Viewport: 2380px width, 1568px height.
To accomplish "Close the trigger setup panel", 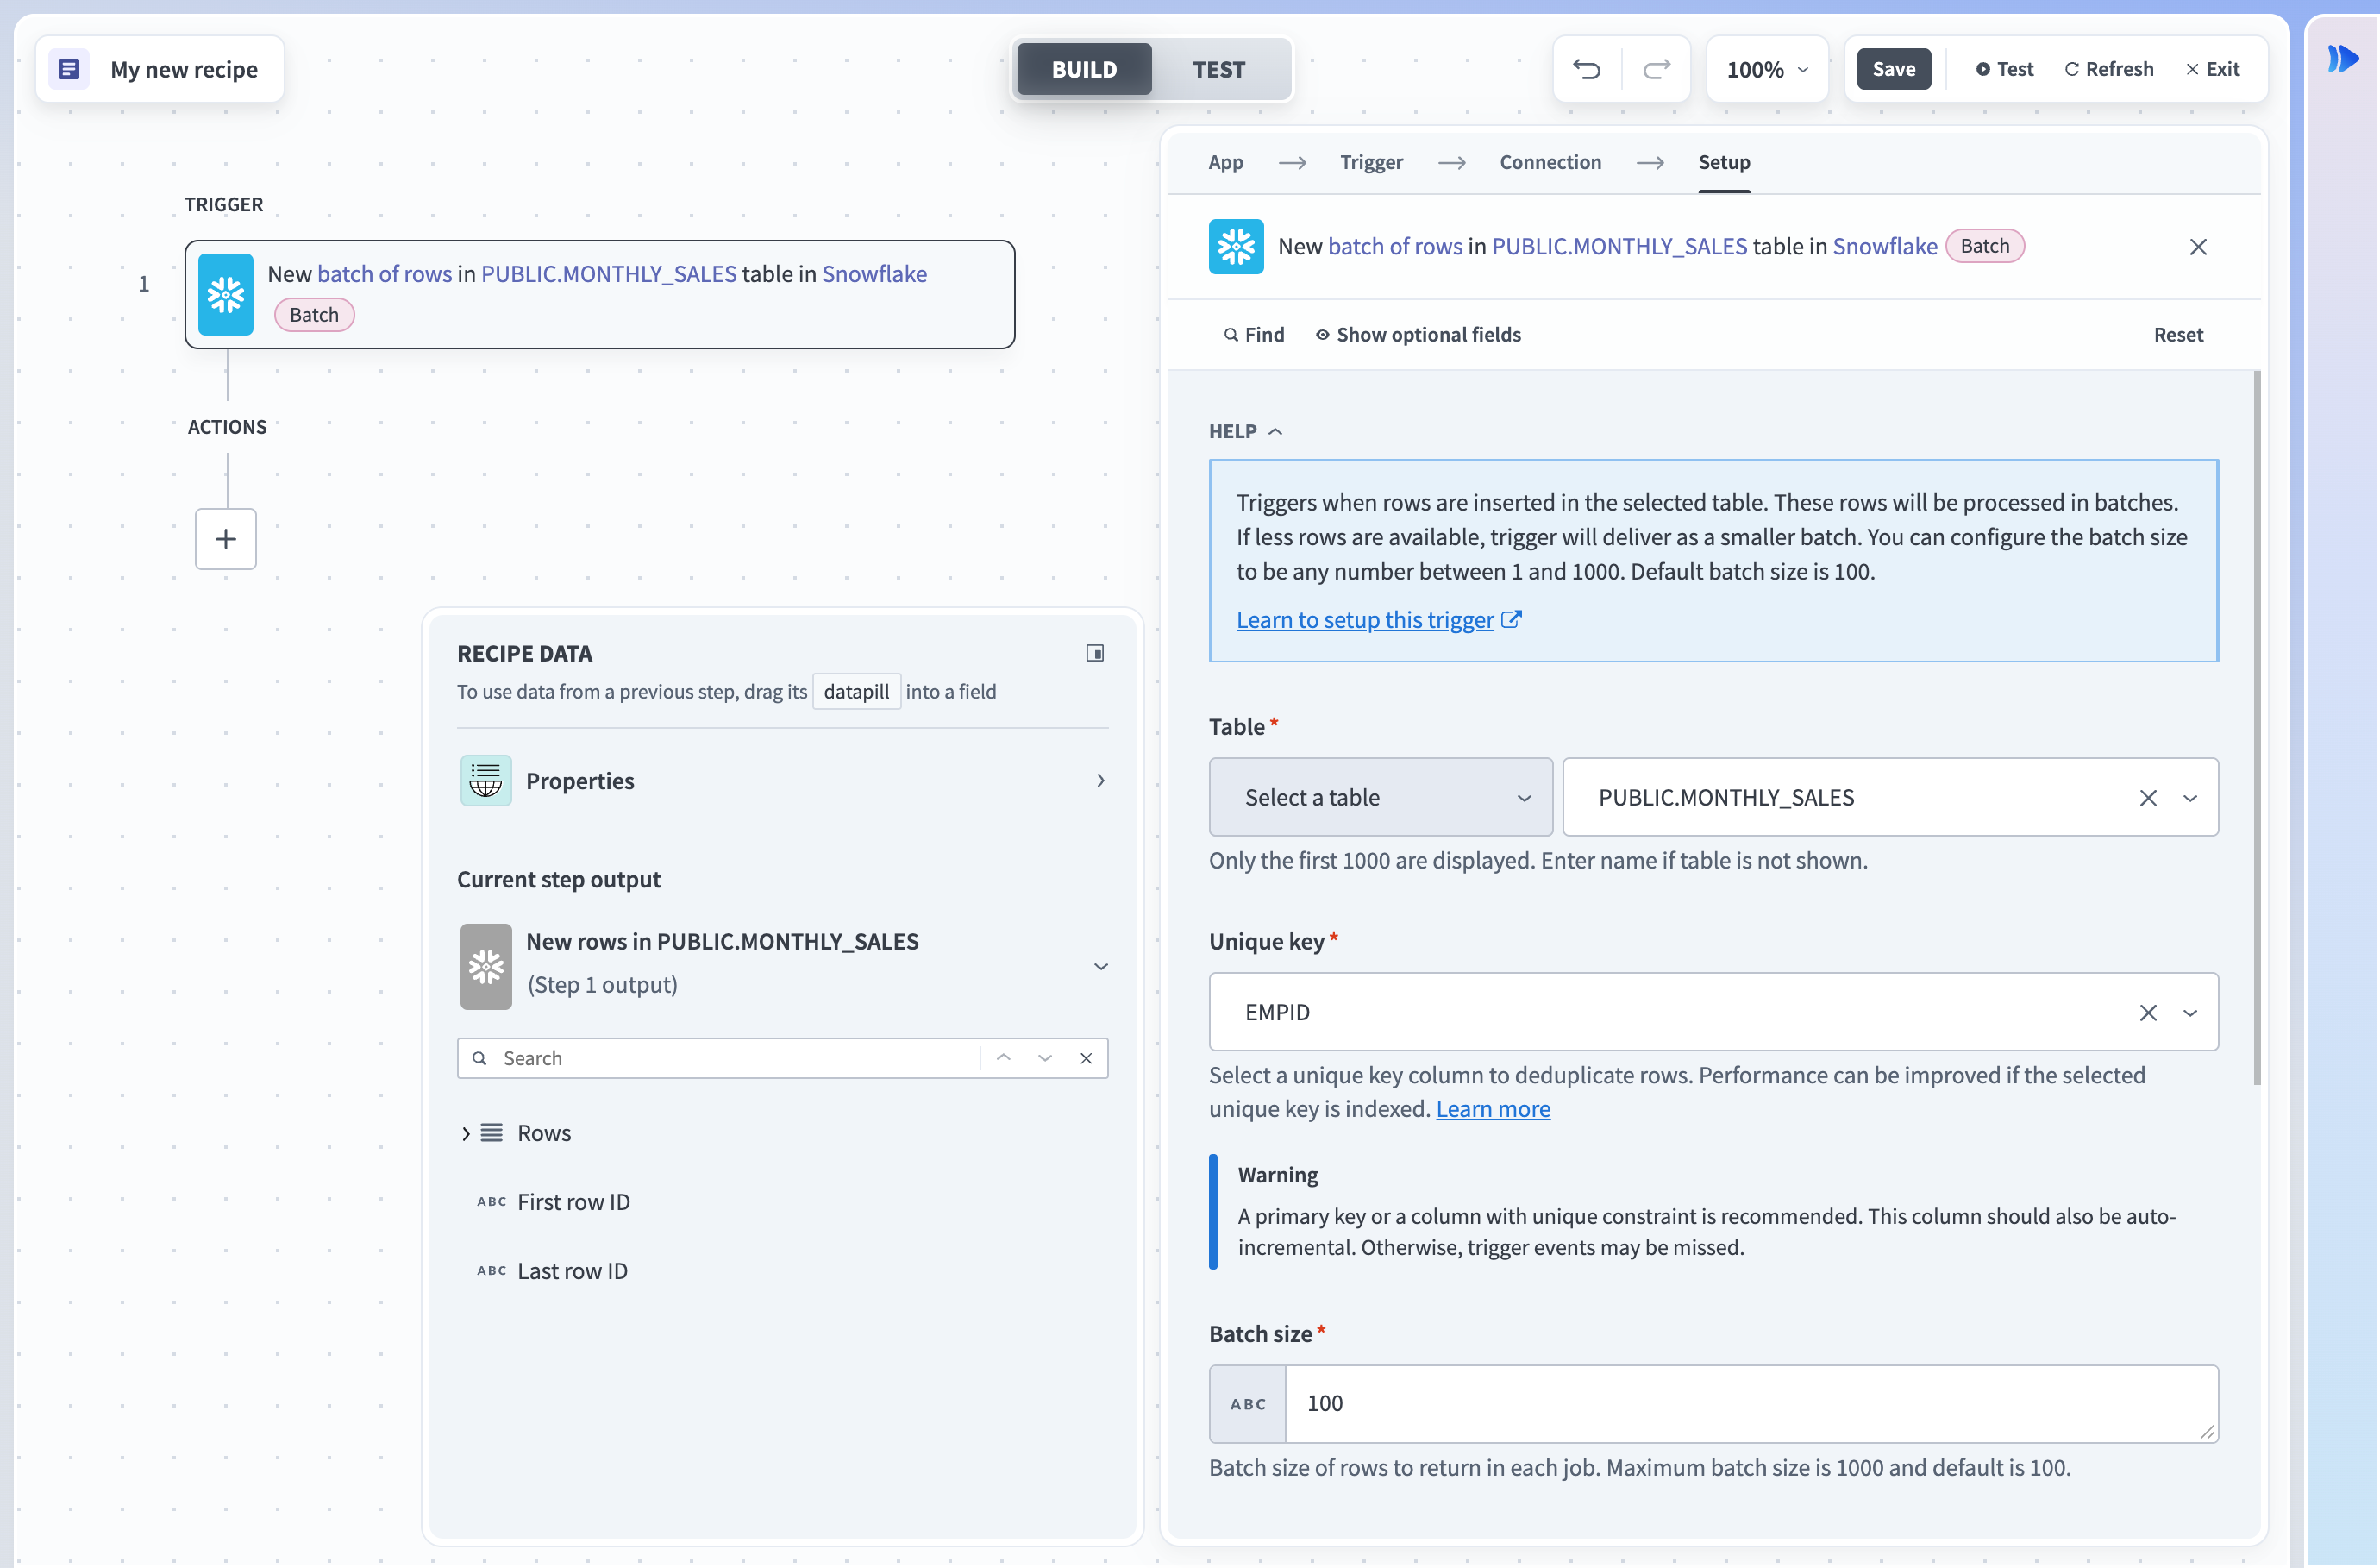I will (2197, 247).
